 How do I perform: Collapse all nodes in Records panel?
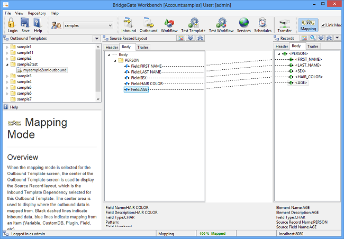point(329,38)
